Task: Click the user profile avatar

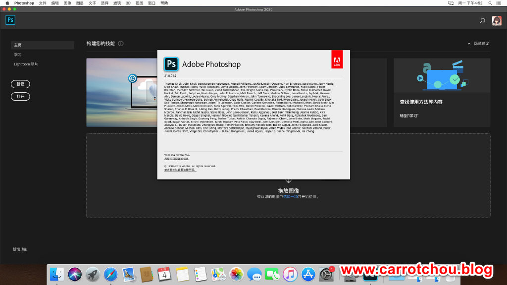Action: tap(497, 20)
